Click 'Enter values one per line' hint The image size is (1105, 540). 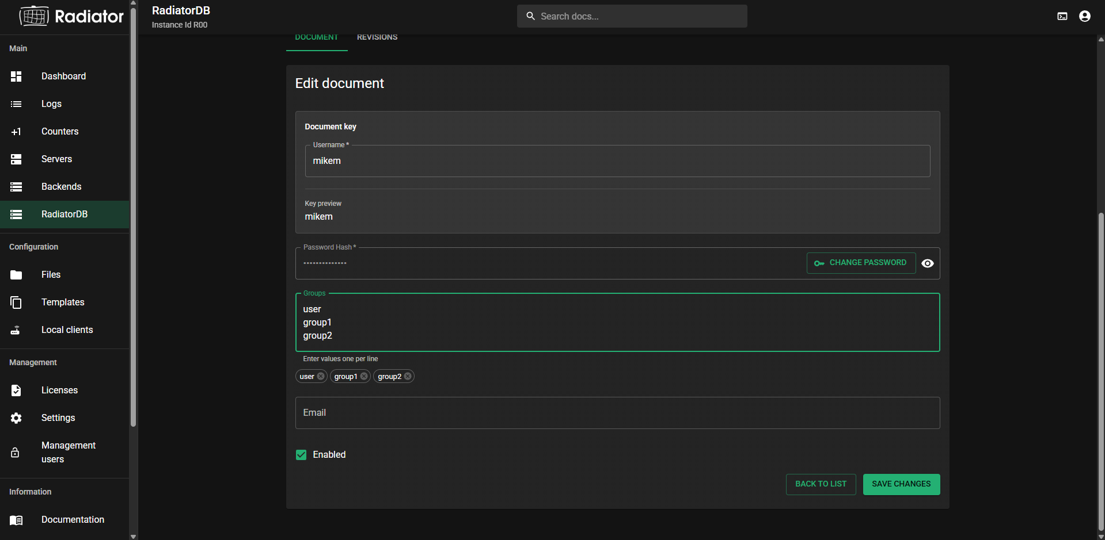click(340, 359)
